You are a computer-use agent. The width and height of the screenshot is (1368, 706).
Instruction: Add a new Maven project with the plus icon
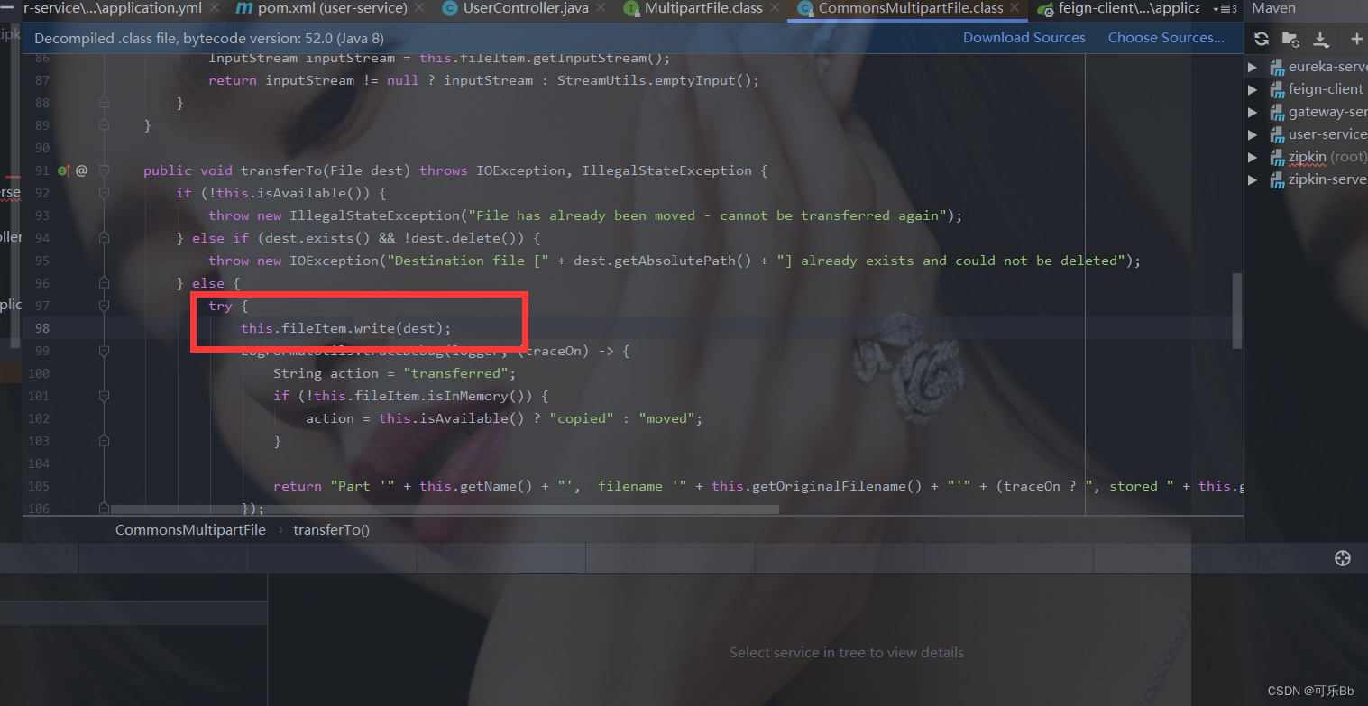(1356, 39)
